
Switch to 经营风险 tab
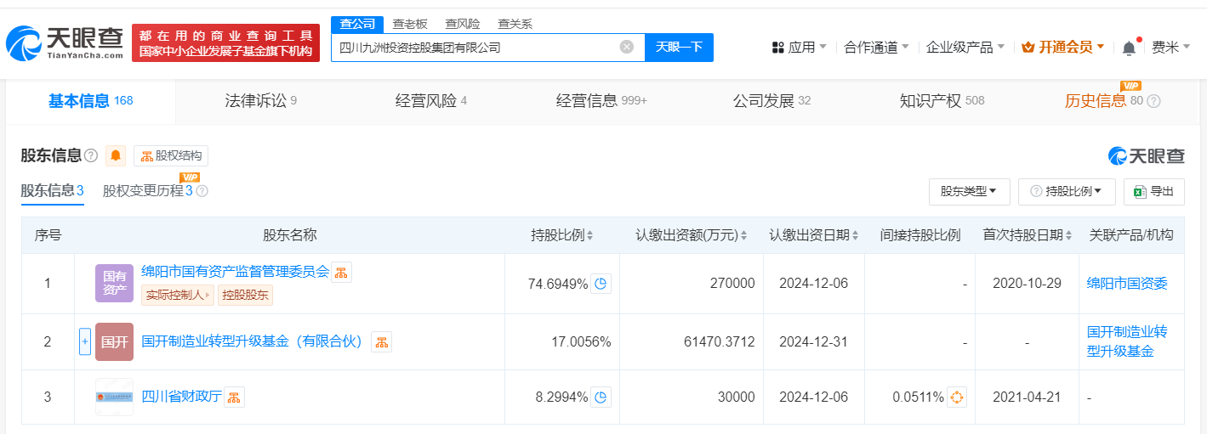[430, 101]
